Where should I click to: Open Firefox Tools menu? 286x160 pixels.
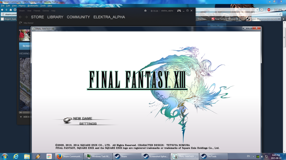pyautogui.click(x=43, y=6)
